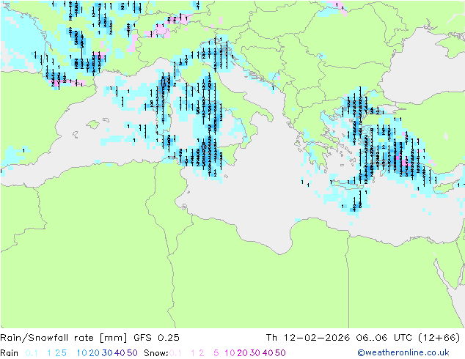Viewport: 465px width, 359px height.
Task: Click Snow legend value 40
Action: click(x=268, y=353)
